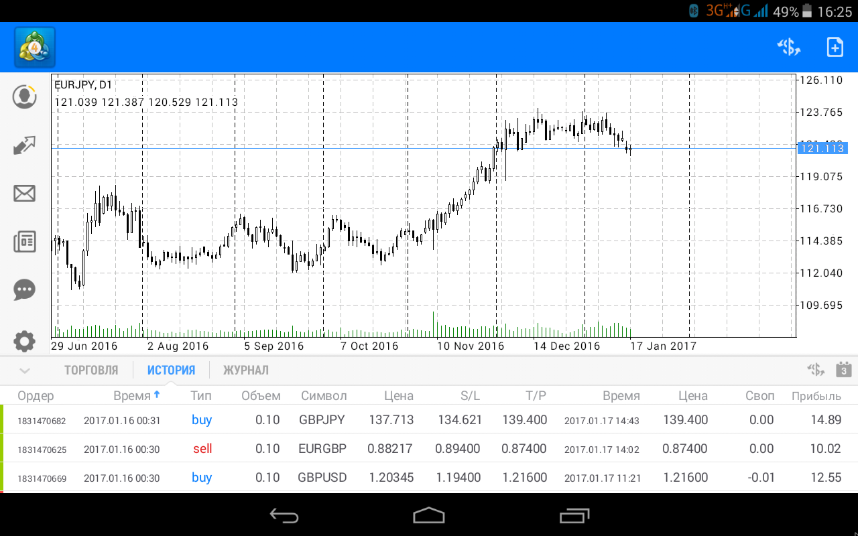Image resolution: width=858 pixels, height=536 pixels.
Task: Tap the Android home button
Action: pos(429,515)
